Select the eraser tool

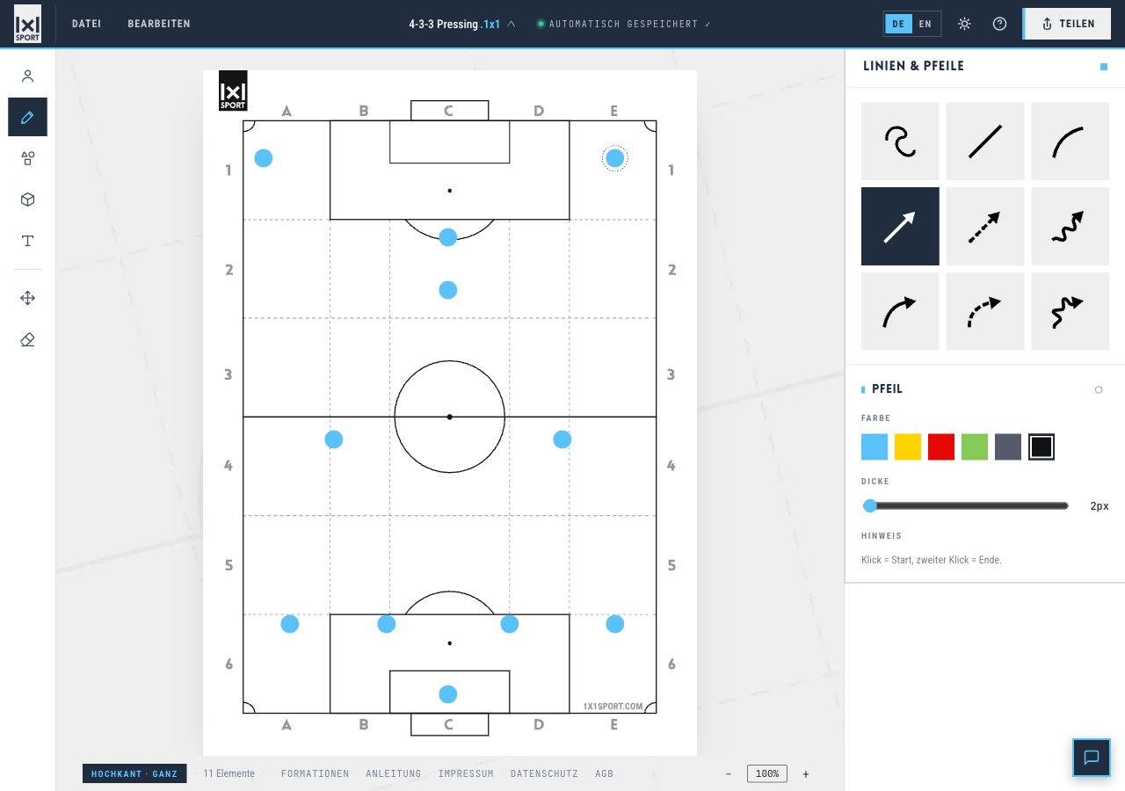27,339
